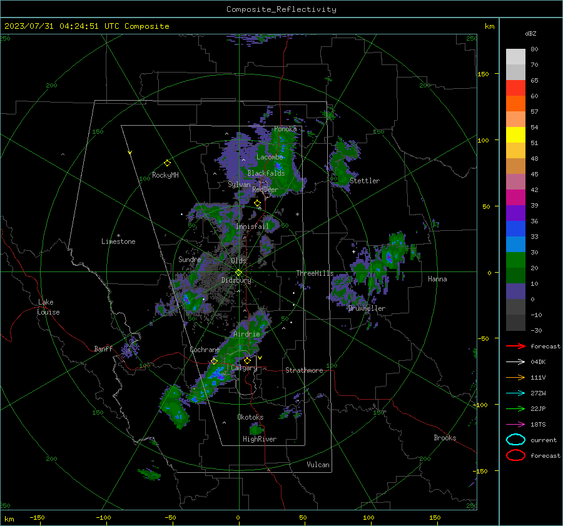Select the orange 57-60 dBZ swatch
Image resolution: width=563 pixels, height=526 pixels.
coord(515,104)
